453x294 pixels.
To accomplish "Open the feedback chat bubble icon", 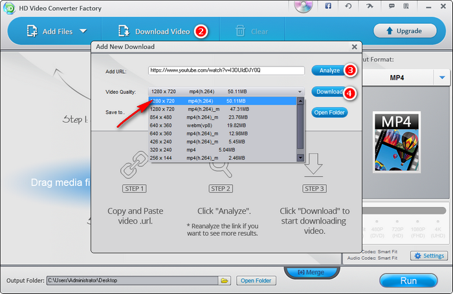I will click(x=392, y=6).
